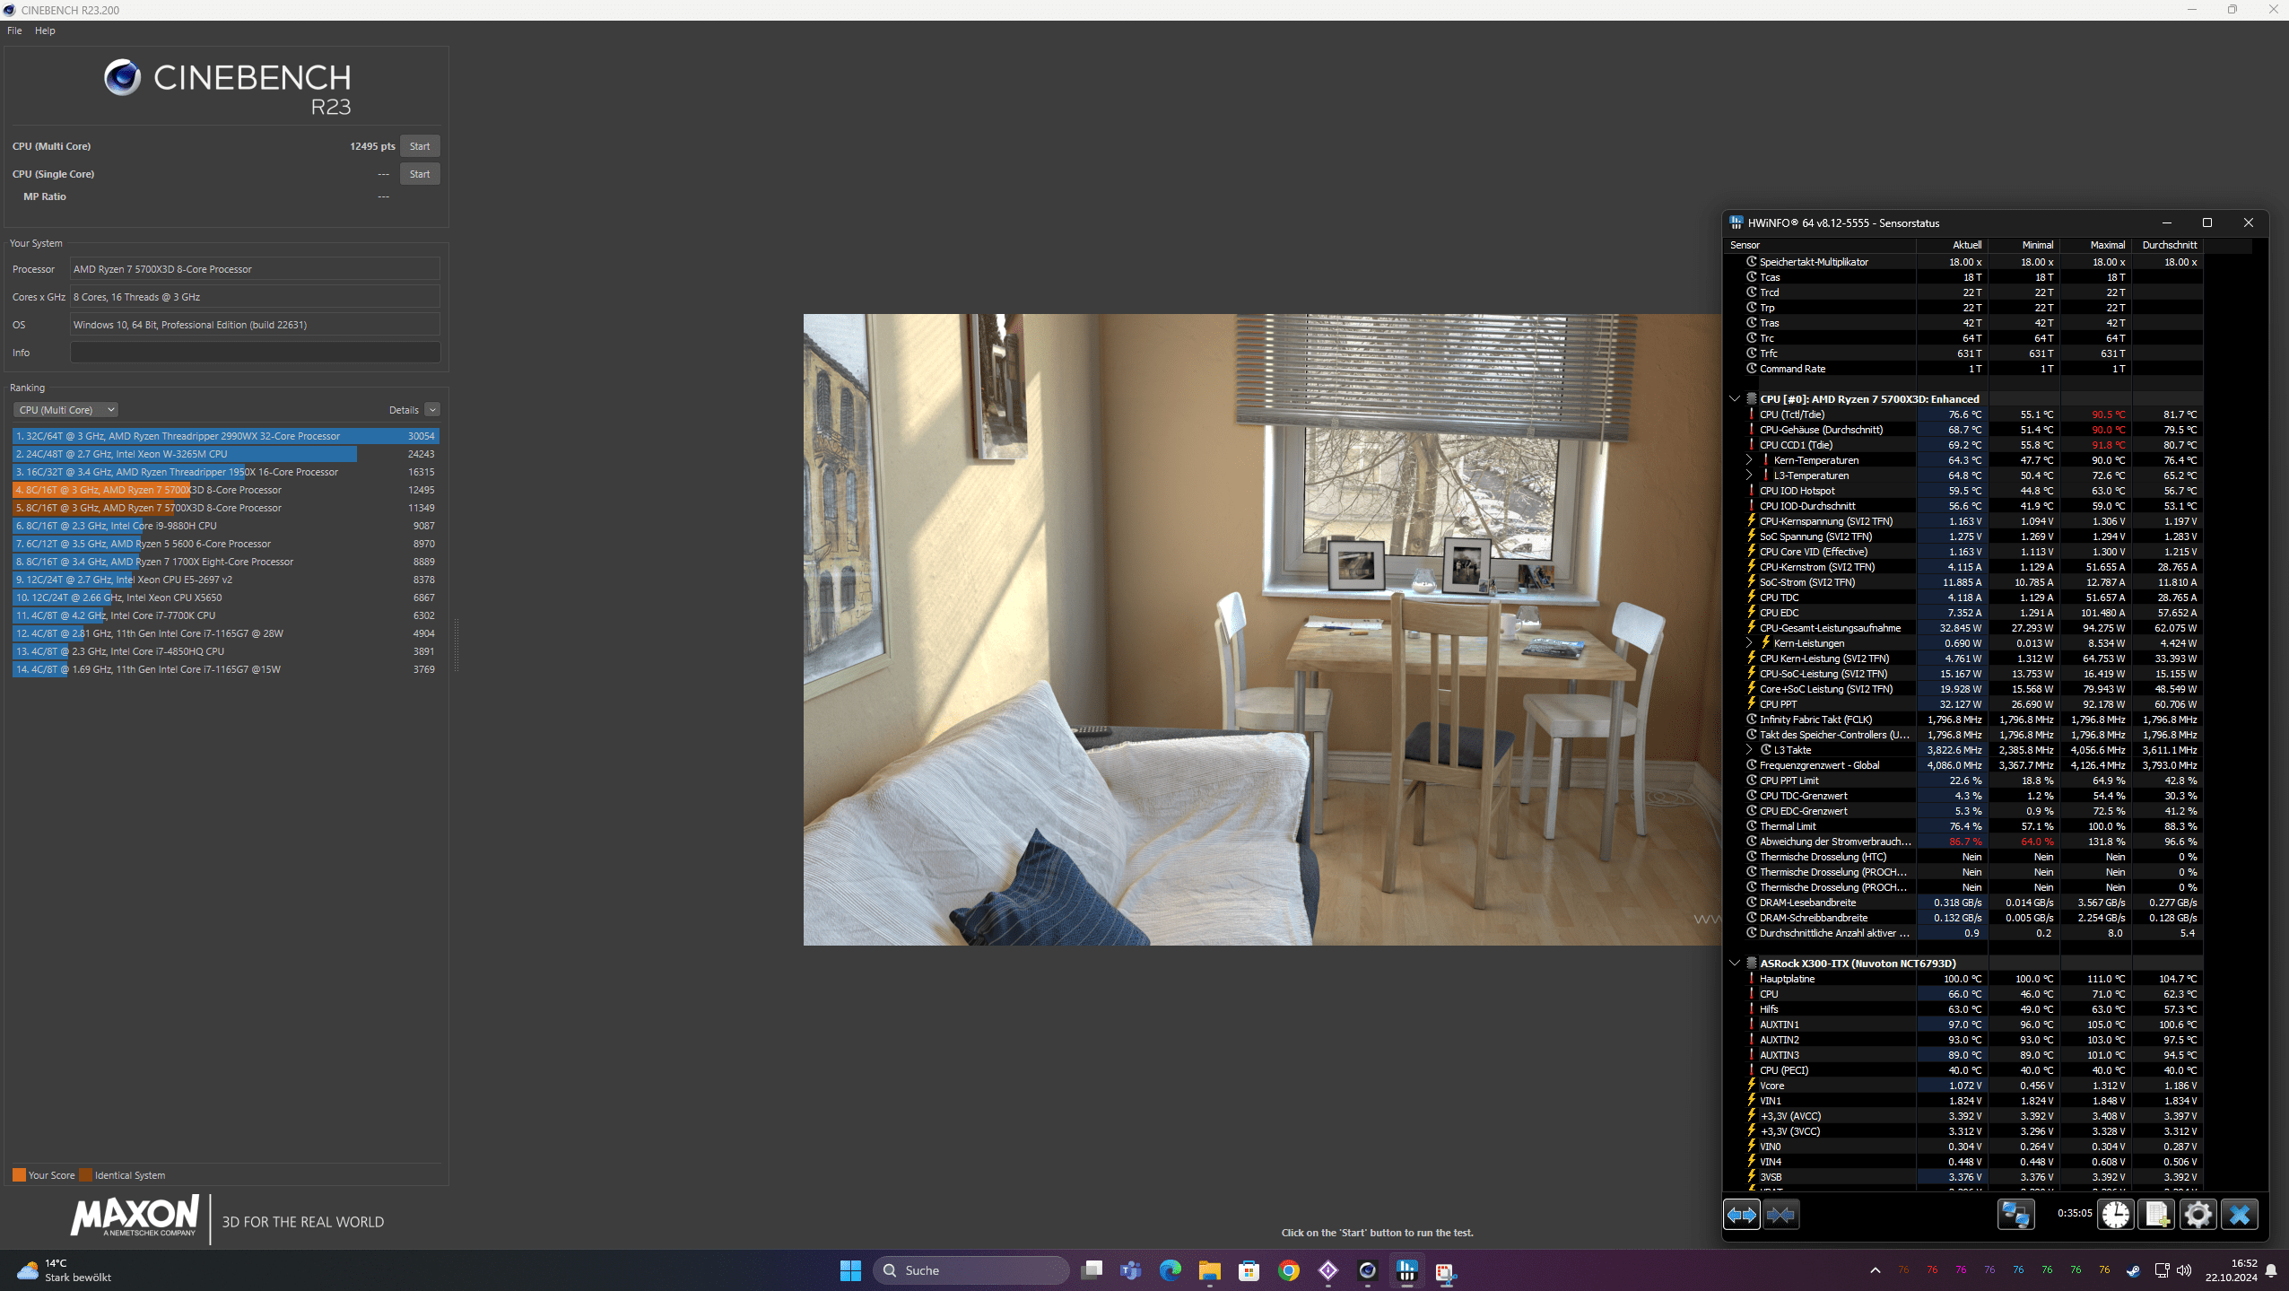Image resolution: width=2289 pixels, height=1291 pixels.
Task: Open File Explorer from the taskbar
Action: coord(1209,1270)
